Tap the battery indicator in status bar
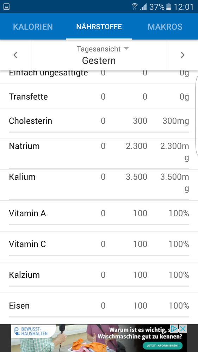This screenshot has height=352, width=198. 168,7
